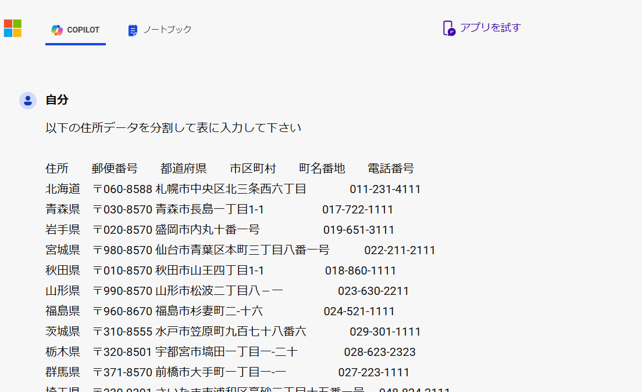The width and height of the screenshot is (642, 392).
Task: Switch to the COPILOT tab
Action: tap(76, 30)
